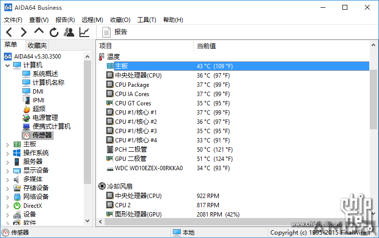This screenshot has height=238, width=379.
Task: Select DMI in the tree
Action: pos(38,92)
